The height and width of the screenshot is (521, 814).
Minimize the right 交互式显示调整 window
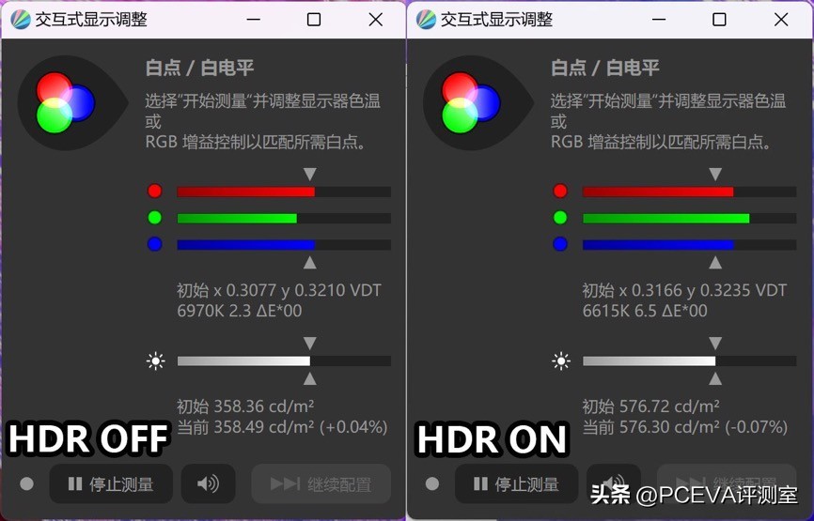point(659,20)
